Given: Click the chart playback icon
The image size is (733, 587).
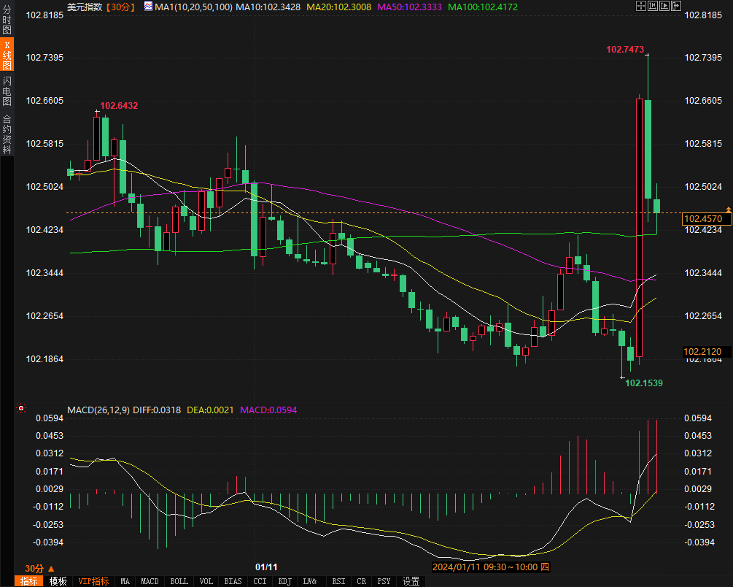Looking at the screenshot, I should [665, 6].
